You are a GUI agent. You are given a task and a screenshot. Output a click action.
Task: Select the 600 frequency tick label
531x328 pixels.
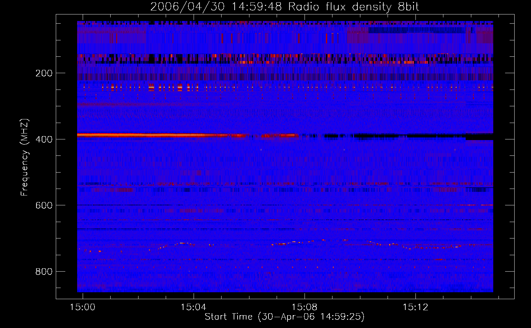point(44,205)
